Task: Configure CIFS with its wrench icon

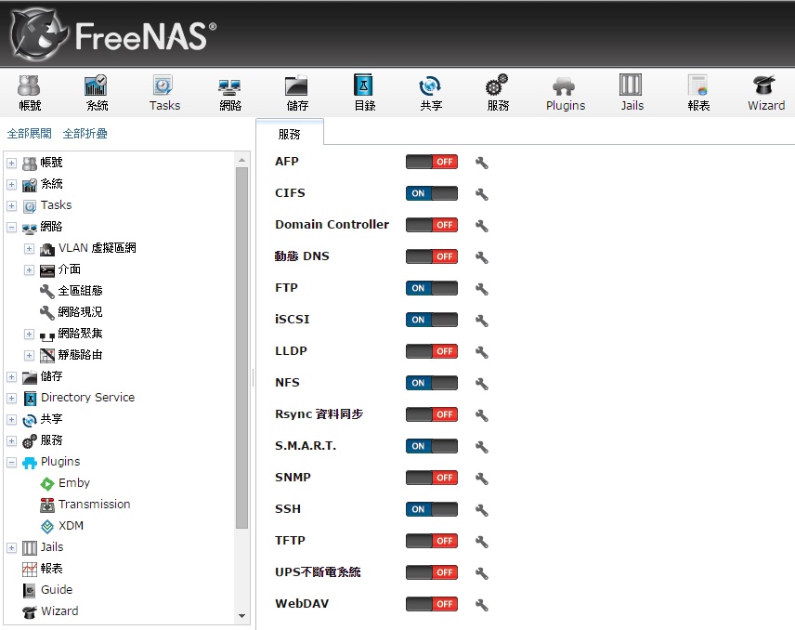Action: [x=482, y=194]
